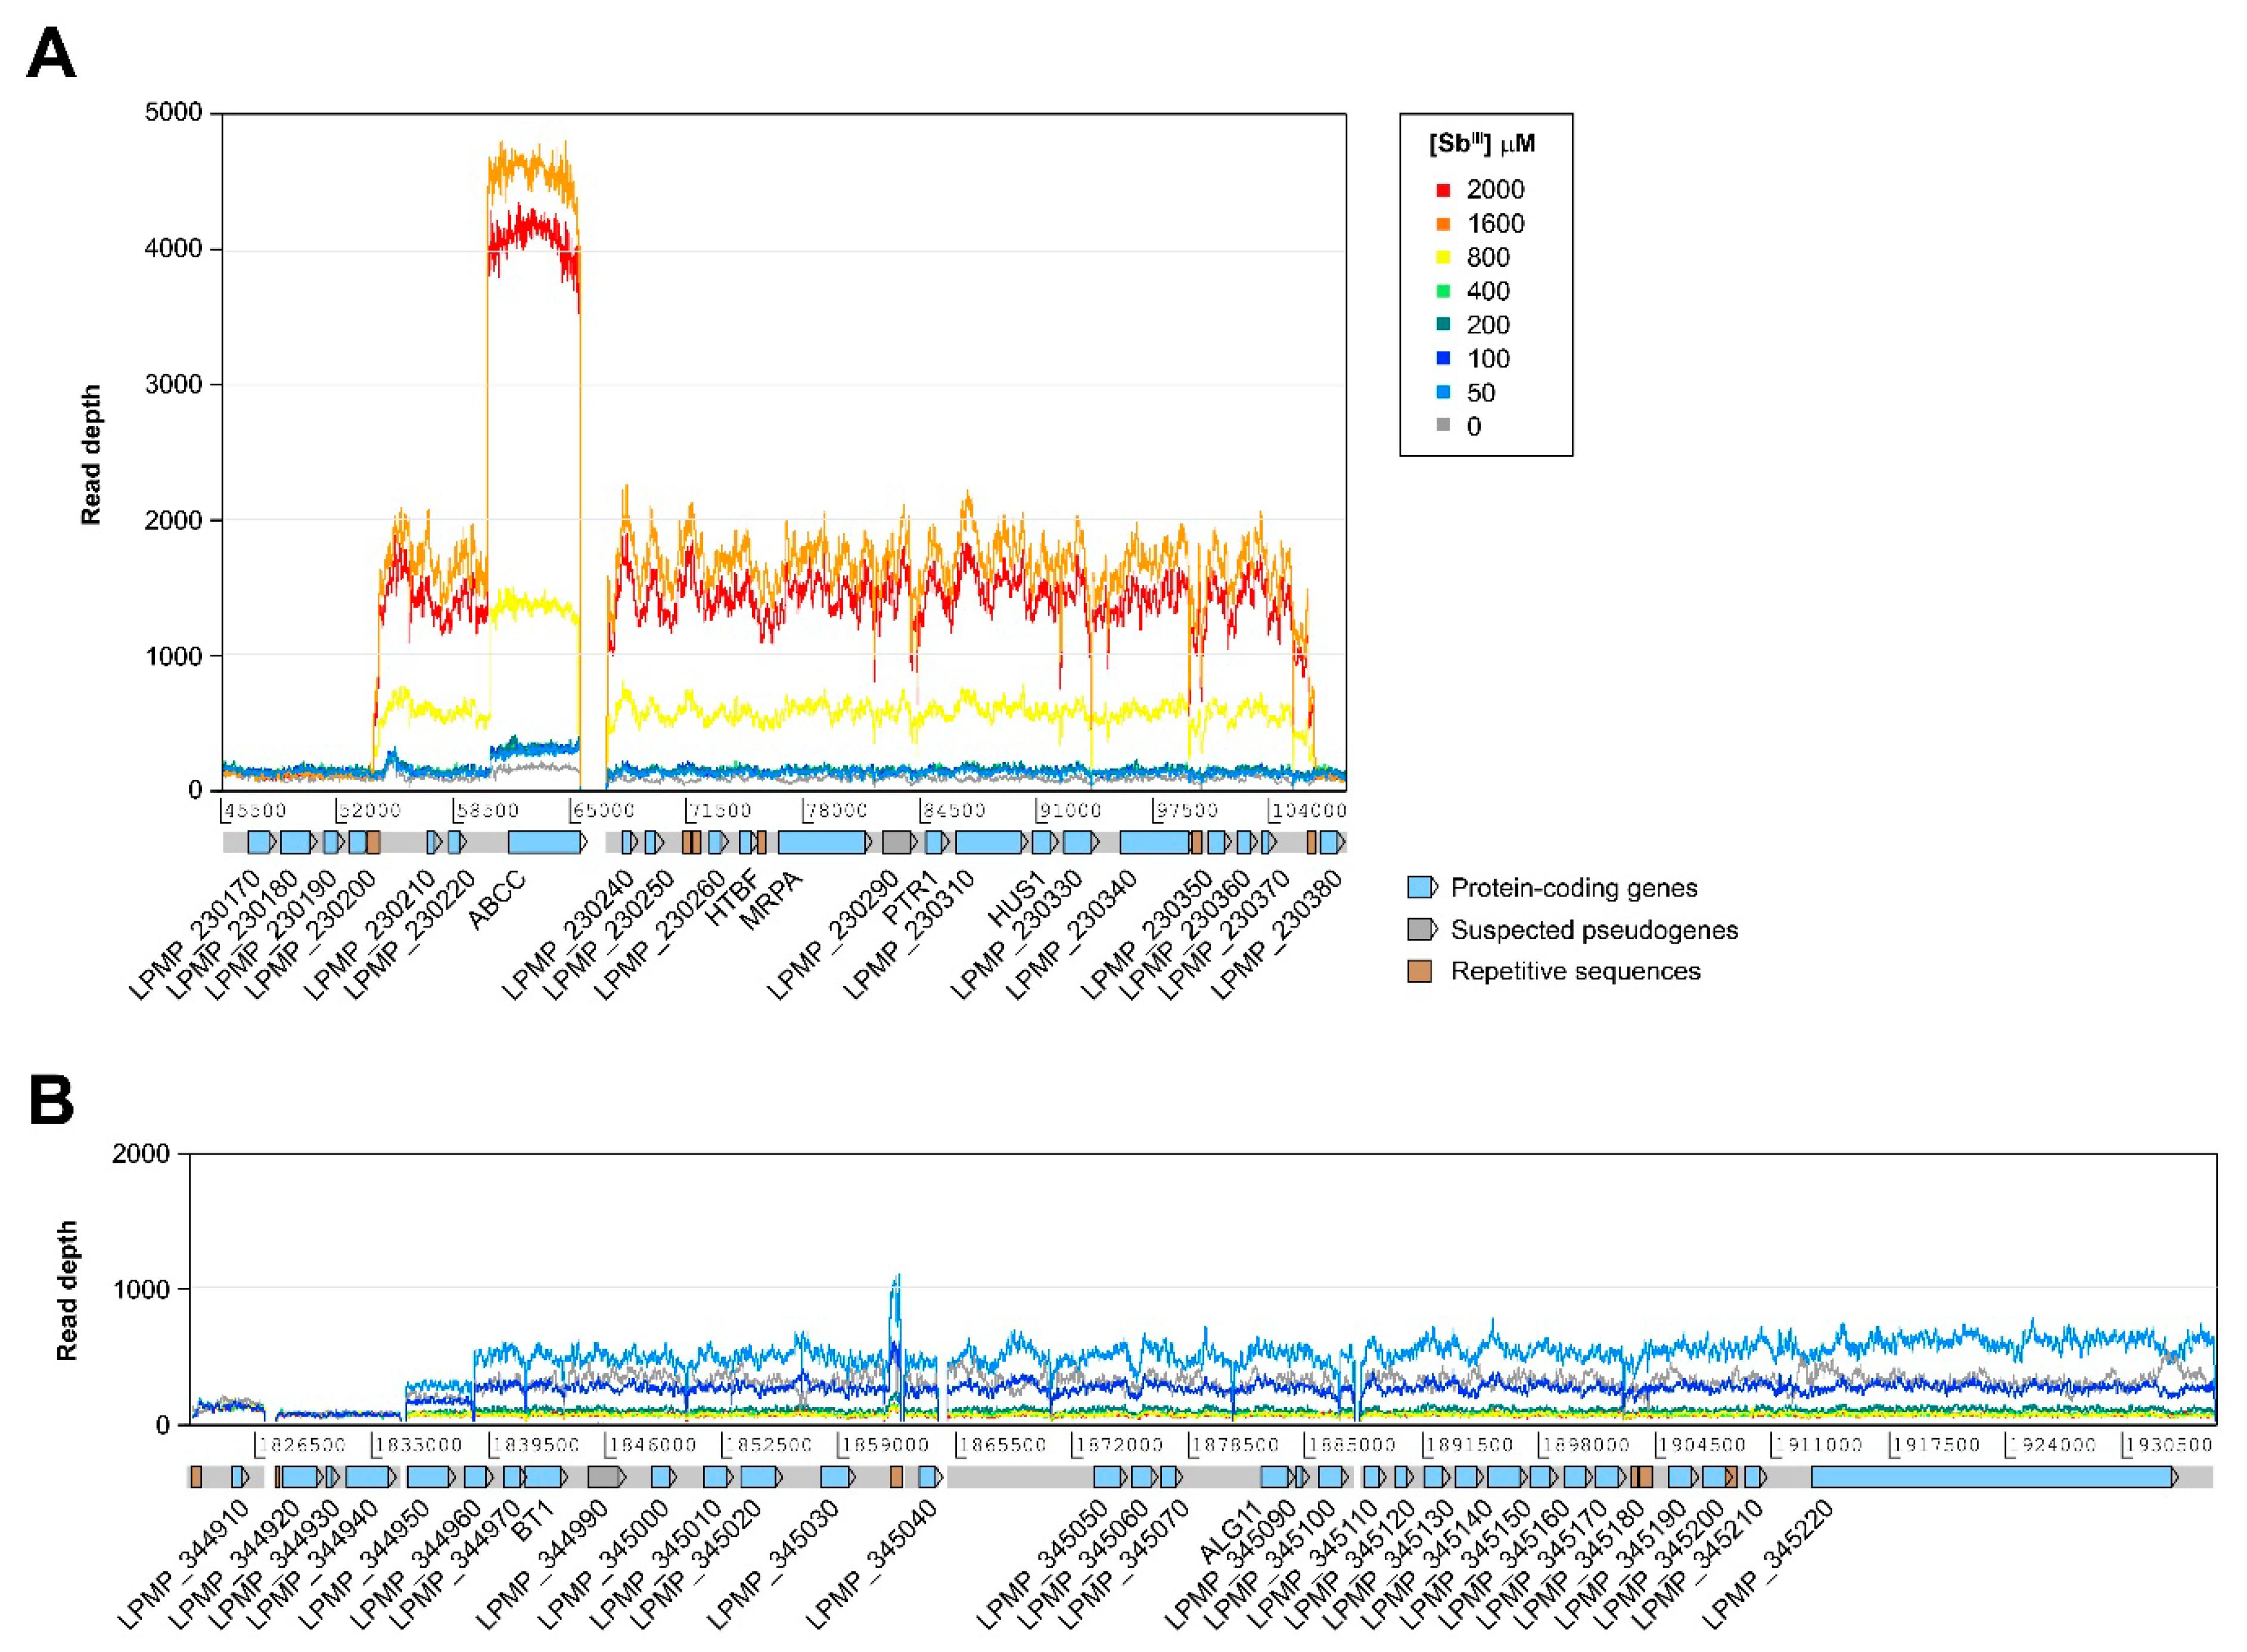Click the red 2000 µM legend swatch
The image size is (2247, 1652).
click(1443, 190)
